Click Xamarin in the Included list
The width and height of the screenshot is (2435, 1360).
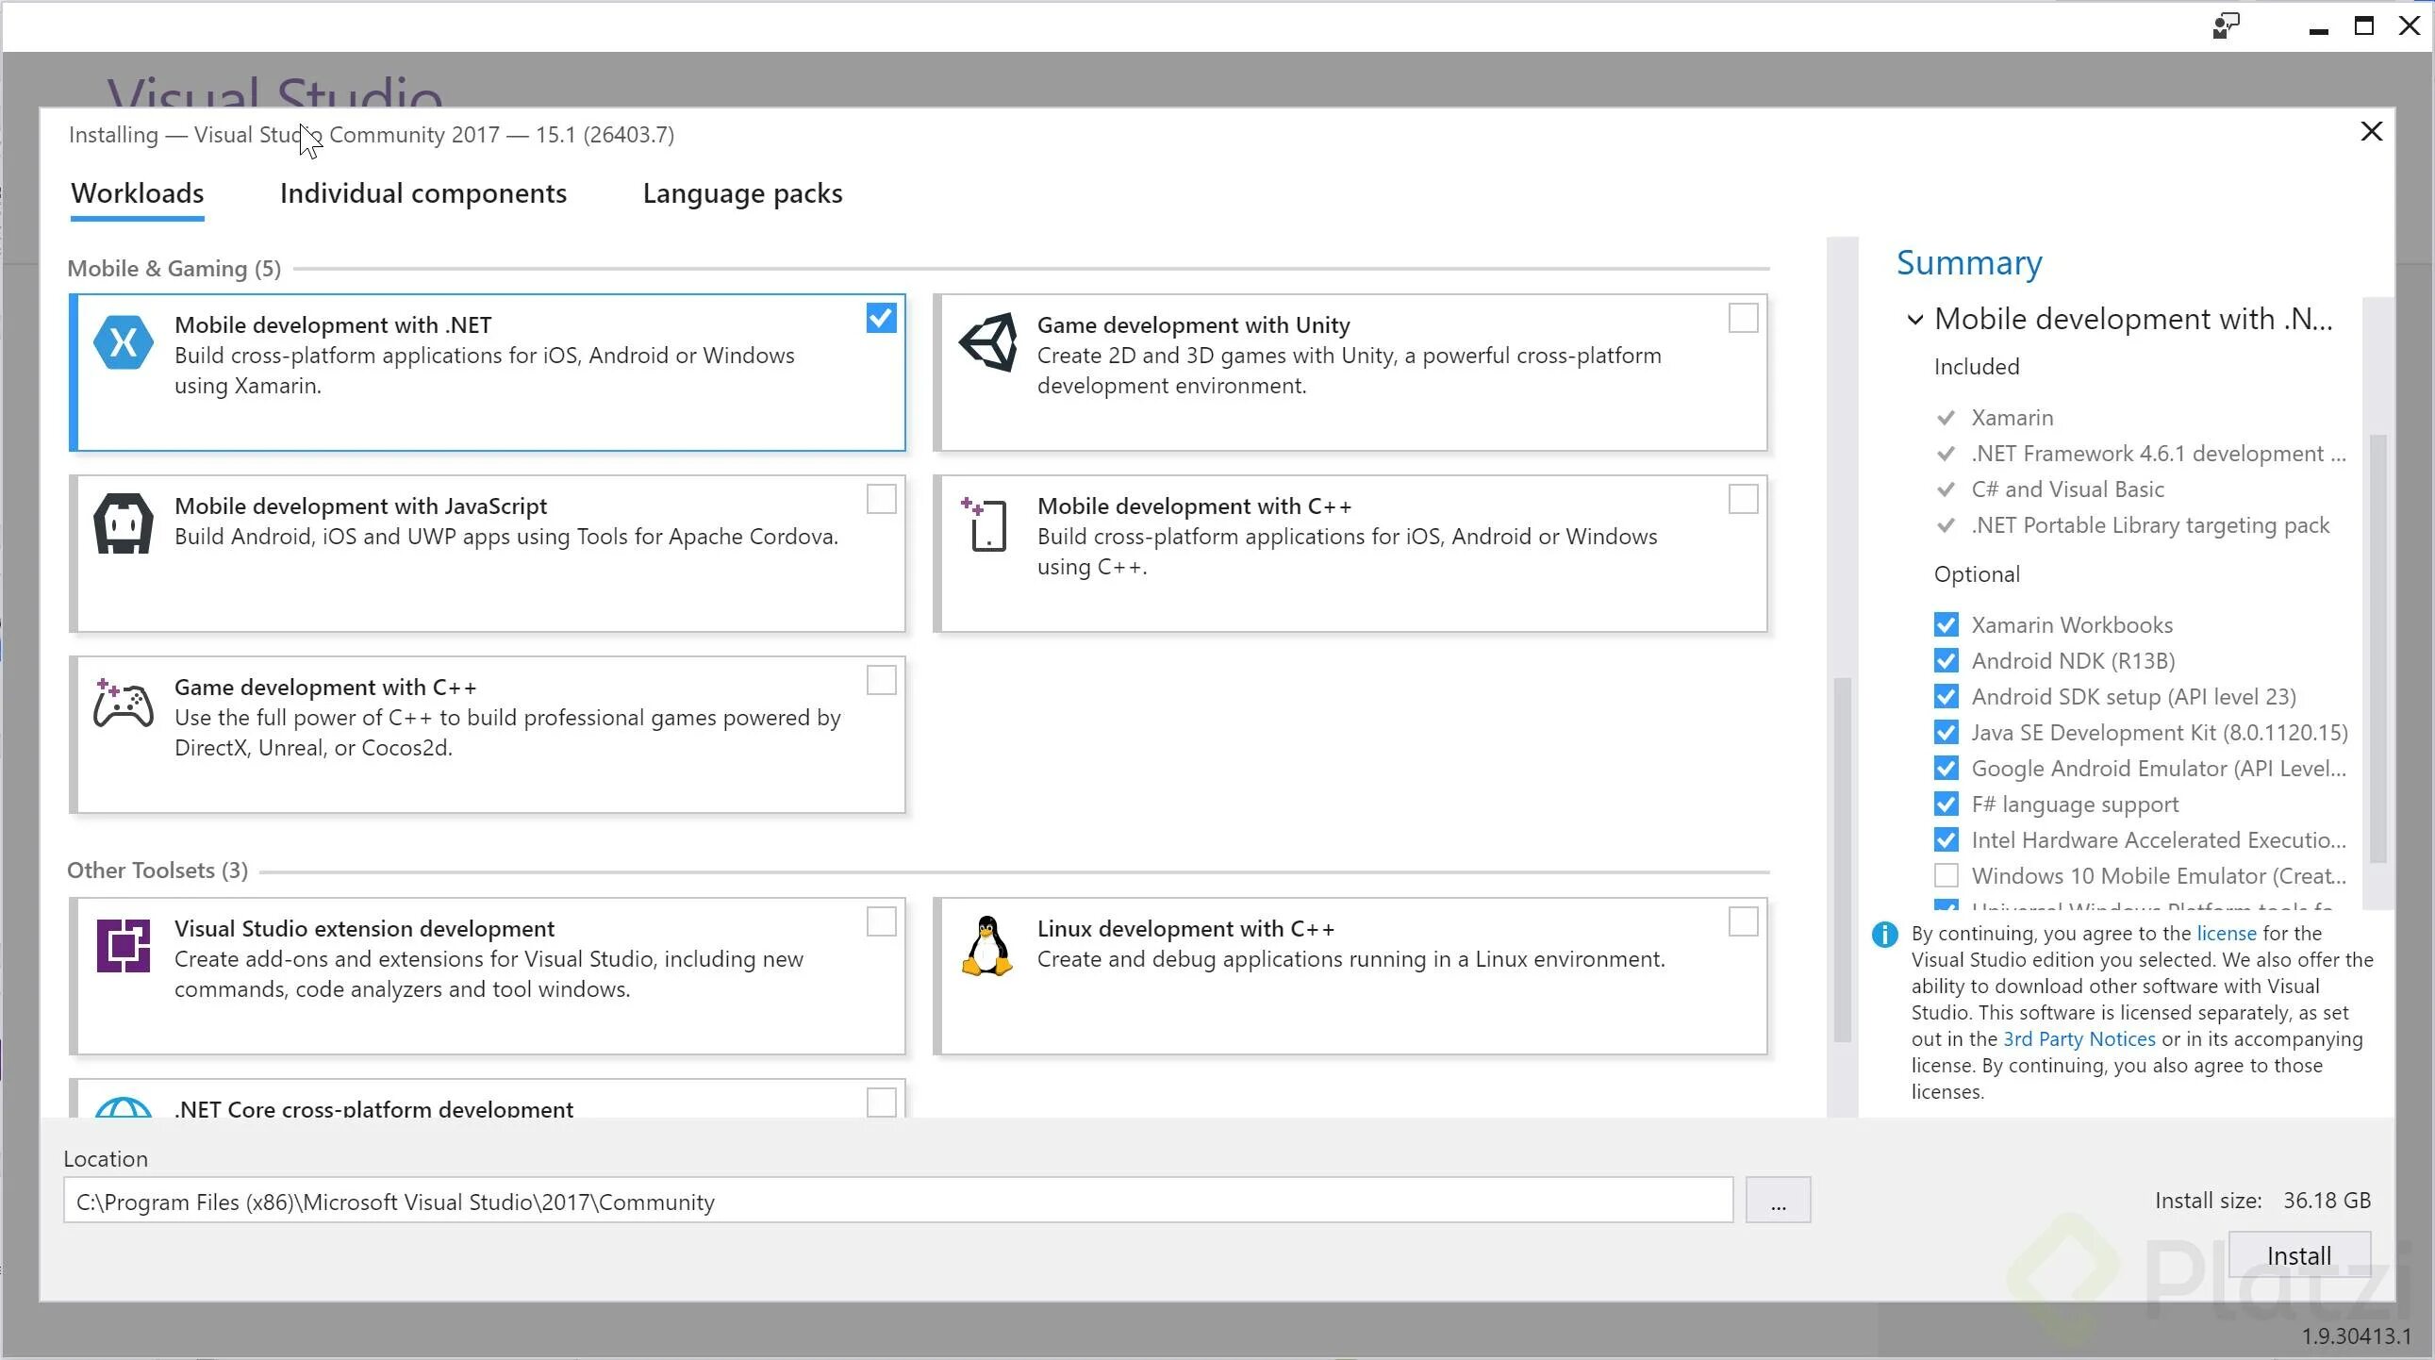[x=2012, y=418]
